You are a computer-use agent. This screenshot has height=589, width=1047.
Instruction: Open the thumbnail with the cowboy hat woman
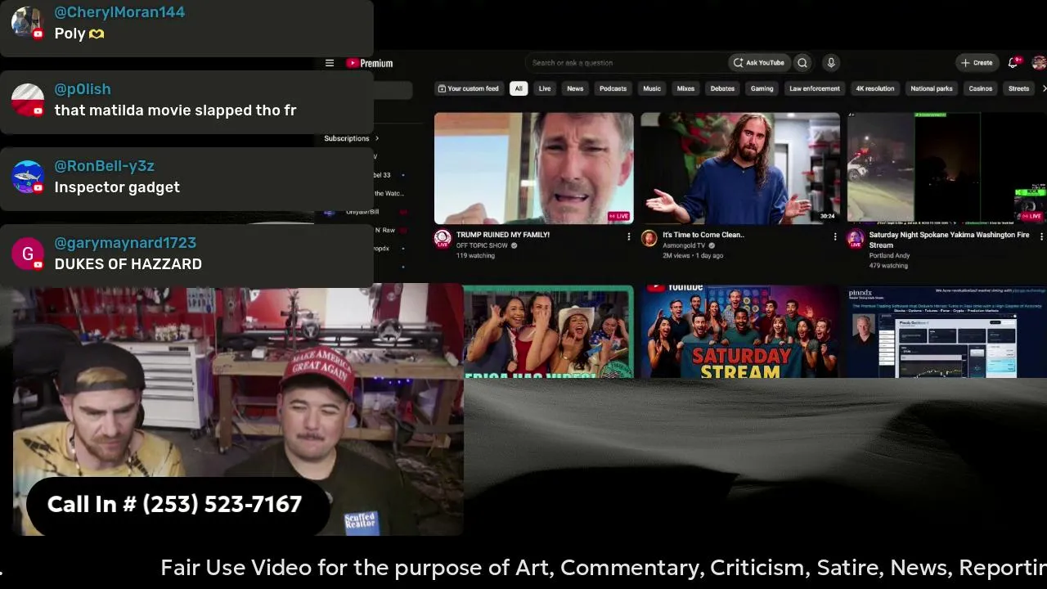point(549,331)
